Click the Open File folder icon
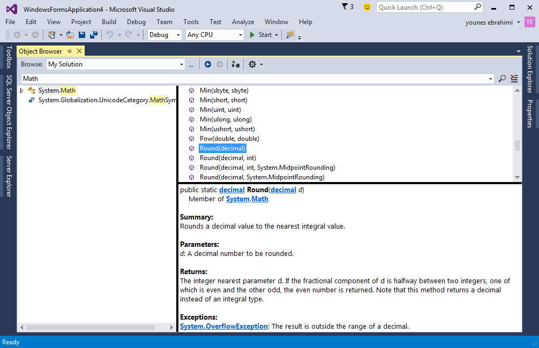This screenshot has height=348, width=539. 70,35
